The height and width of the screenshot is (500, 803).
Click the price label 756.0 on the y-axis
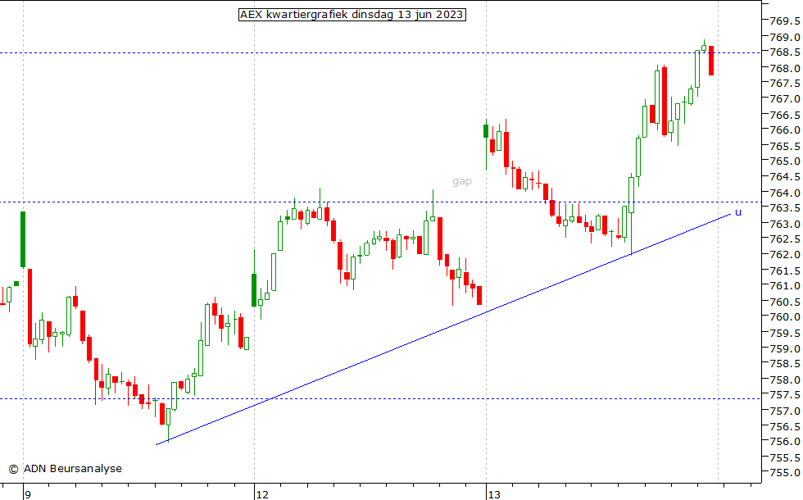(785, 441)
